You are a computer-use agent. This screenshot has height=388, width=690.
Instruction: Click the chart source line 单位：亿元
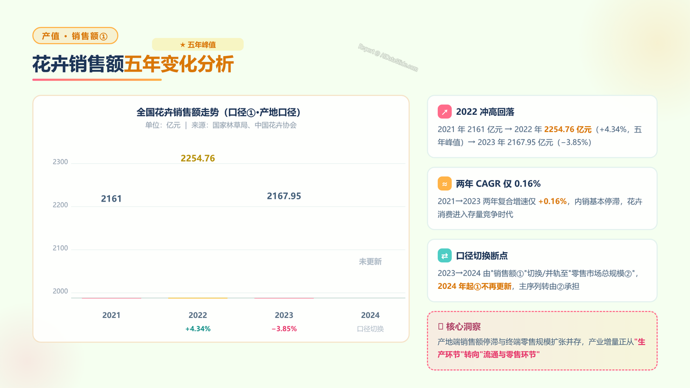221,125
